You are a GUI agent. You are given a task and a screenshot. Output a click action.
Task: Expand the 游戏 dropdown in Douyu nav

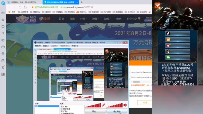[x=107, y=19]
